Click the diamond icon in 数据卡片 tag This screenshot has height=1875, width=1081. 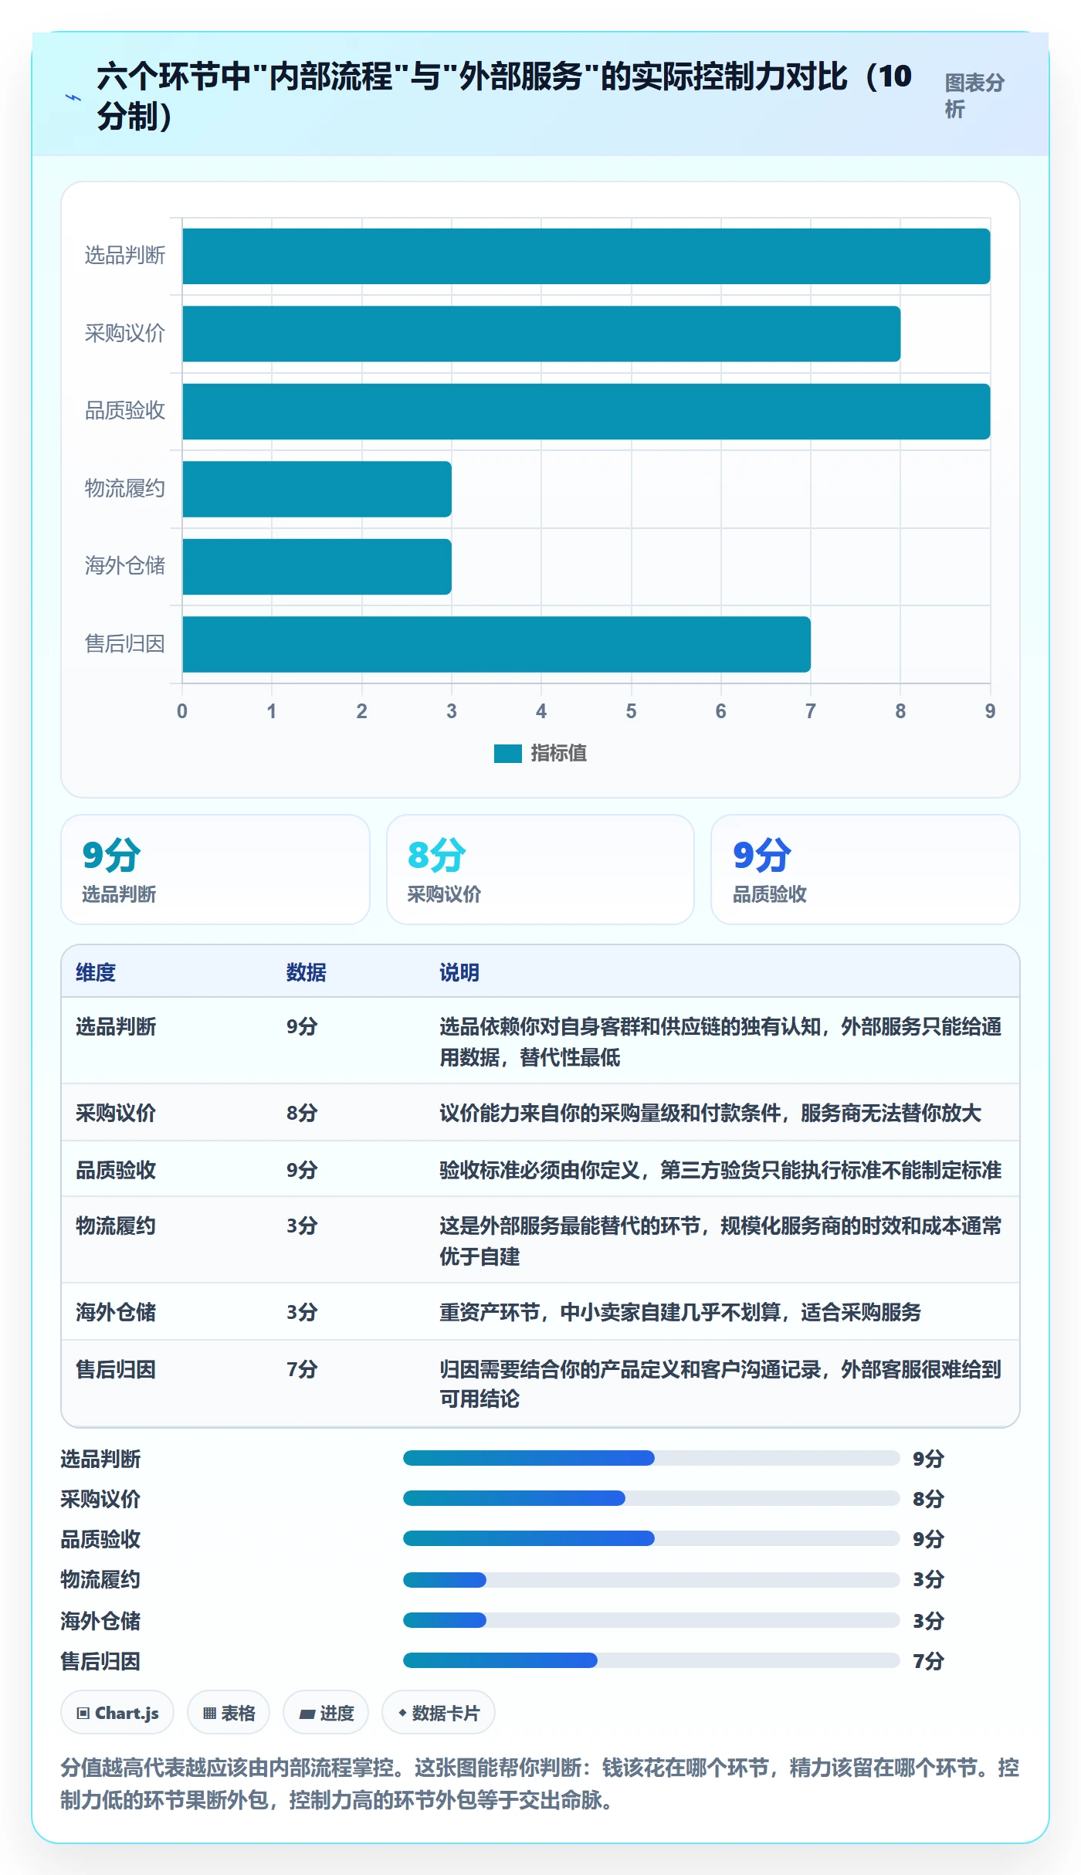[402, 1713]
